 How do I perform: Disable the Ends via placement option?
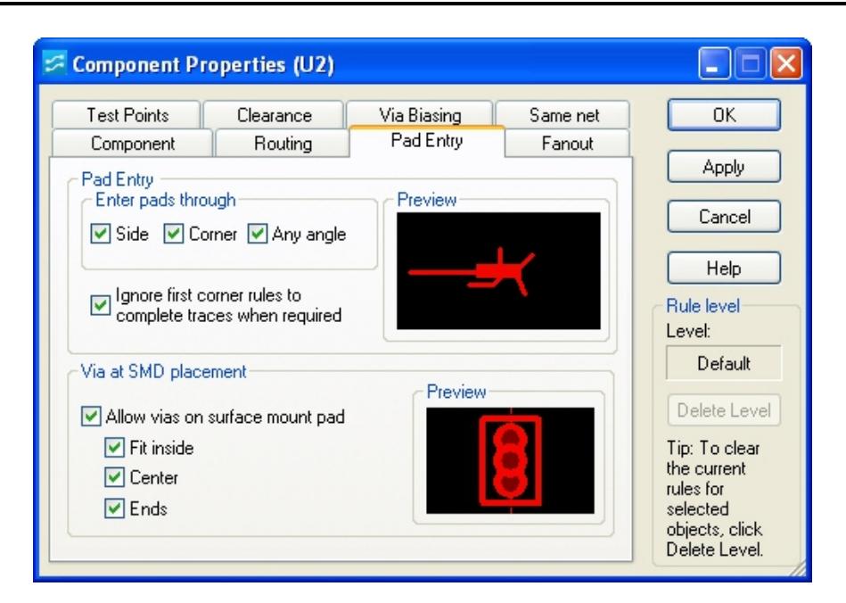coord(113,508)
